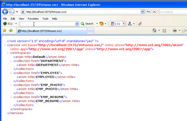Click the Forward navigation arrow
This screenshot has width=187, height=121.
coord(12,12)
